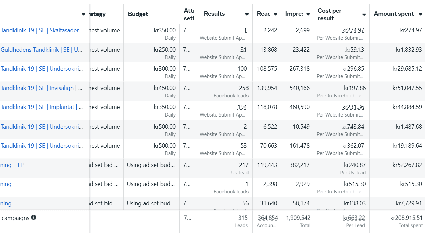Viewport: 425px width, 233px height.
Task: Click the info icon next to campaigns
Action: click(x=33, y=218)
